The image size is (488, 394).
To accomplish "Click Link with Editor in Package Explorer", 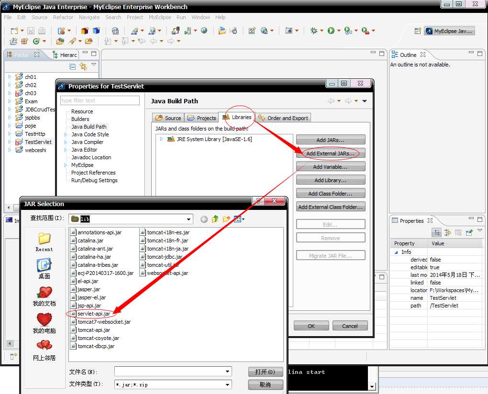I will tap(83, 66).
